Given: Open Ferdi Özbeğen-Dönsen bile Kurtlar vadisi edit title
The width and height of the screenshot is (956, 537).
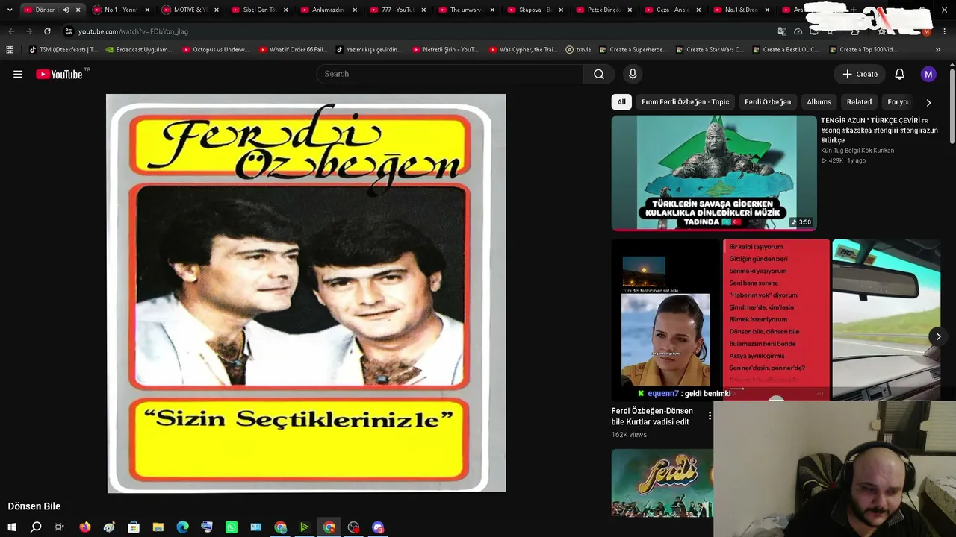Looking at the screenshot, I should pyautogui.click(x=652, y=416).
